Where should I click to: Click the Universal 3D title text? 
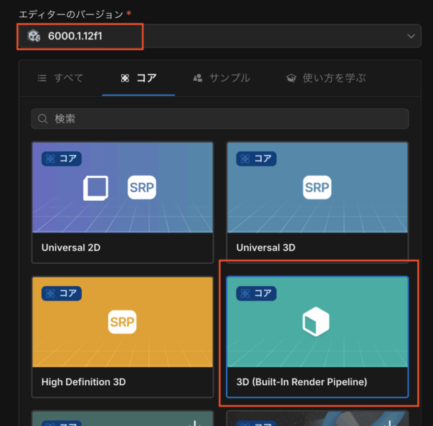(266, 247)
